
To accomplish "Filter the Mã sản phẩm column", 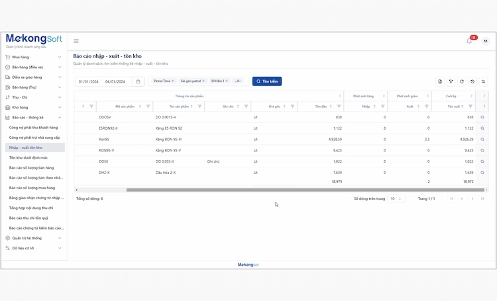I will pyautogui.click(x=148, y=106).
